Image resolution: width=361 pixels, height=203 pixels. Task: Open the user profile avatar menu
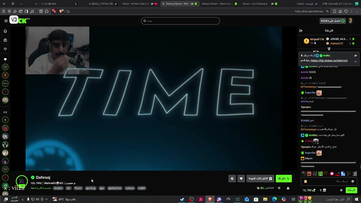coord(351,21)
